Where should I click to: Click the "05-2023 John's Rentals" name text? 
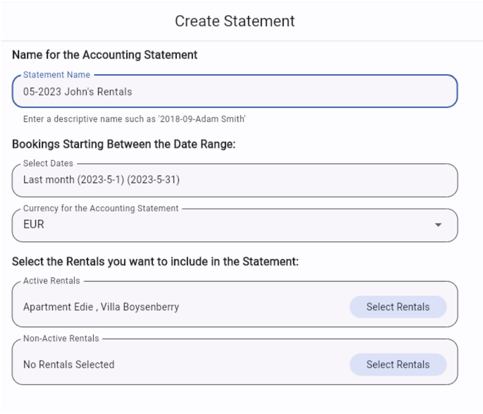(78, 92)
